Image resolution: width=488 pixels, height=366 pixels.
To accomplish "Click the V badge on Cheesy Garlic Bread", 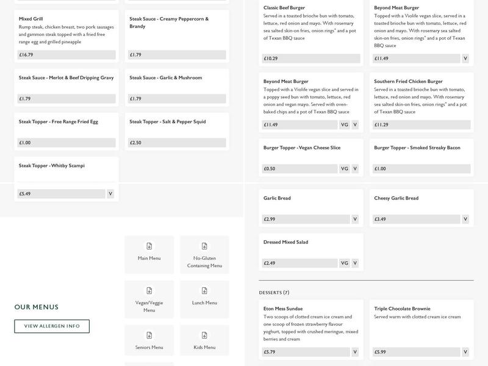I will coord(465,219).
